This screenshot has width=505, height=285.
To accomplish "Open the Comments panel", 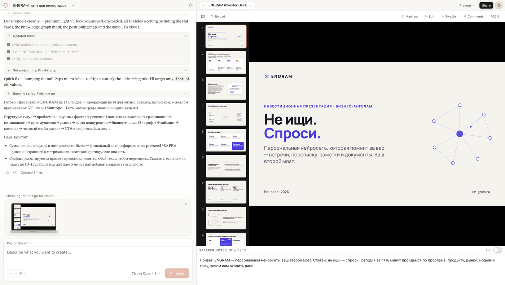I will [x=473, y=16].
